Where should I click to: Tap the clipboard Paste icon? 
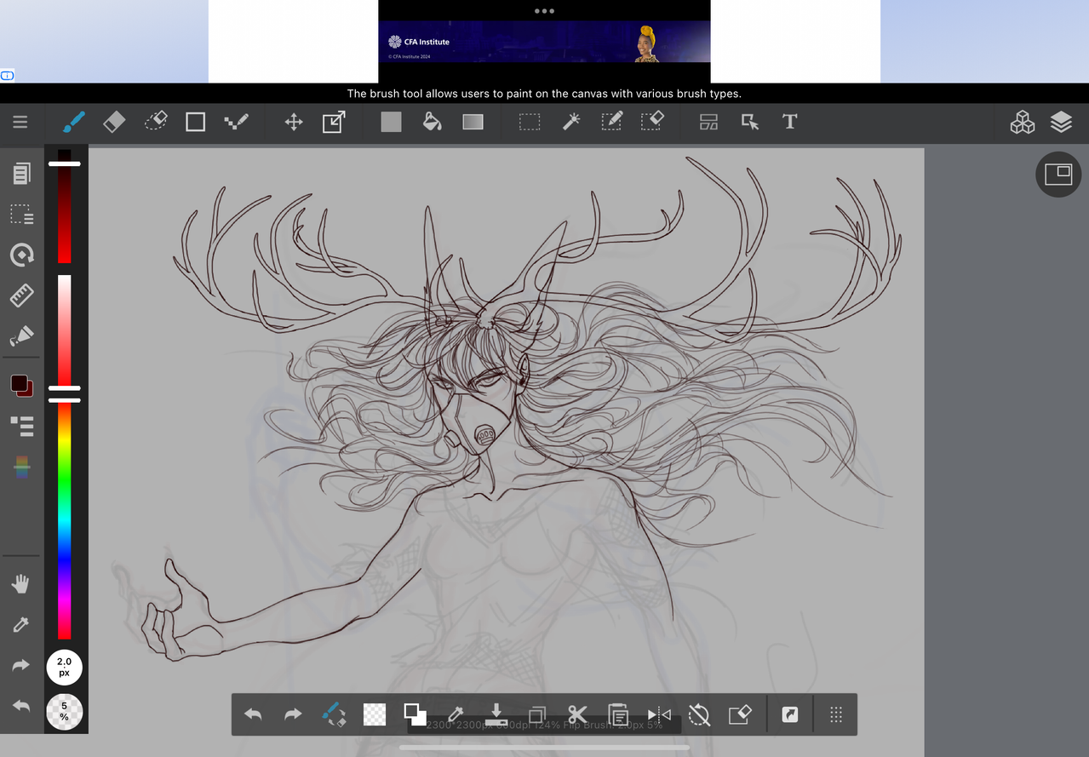tap(618, 714)
